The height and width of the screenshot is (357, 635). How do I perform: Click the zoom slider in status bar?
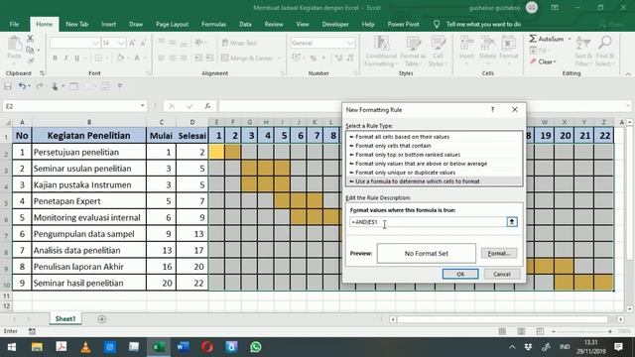tap(581, 331)
